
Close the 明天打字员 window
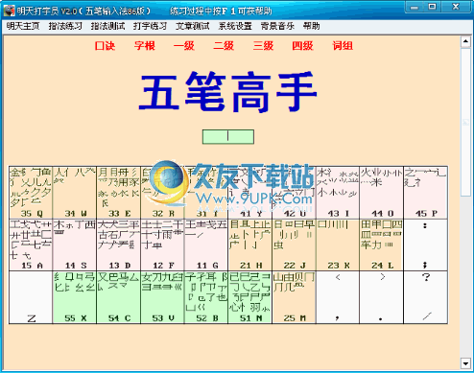[x=456, y=7]
